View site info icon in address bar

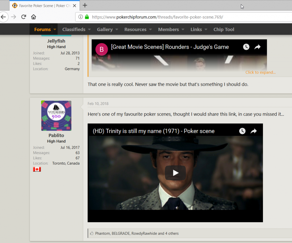point(80,17)
